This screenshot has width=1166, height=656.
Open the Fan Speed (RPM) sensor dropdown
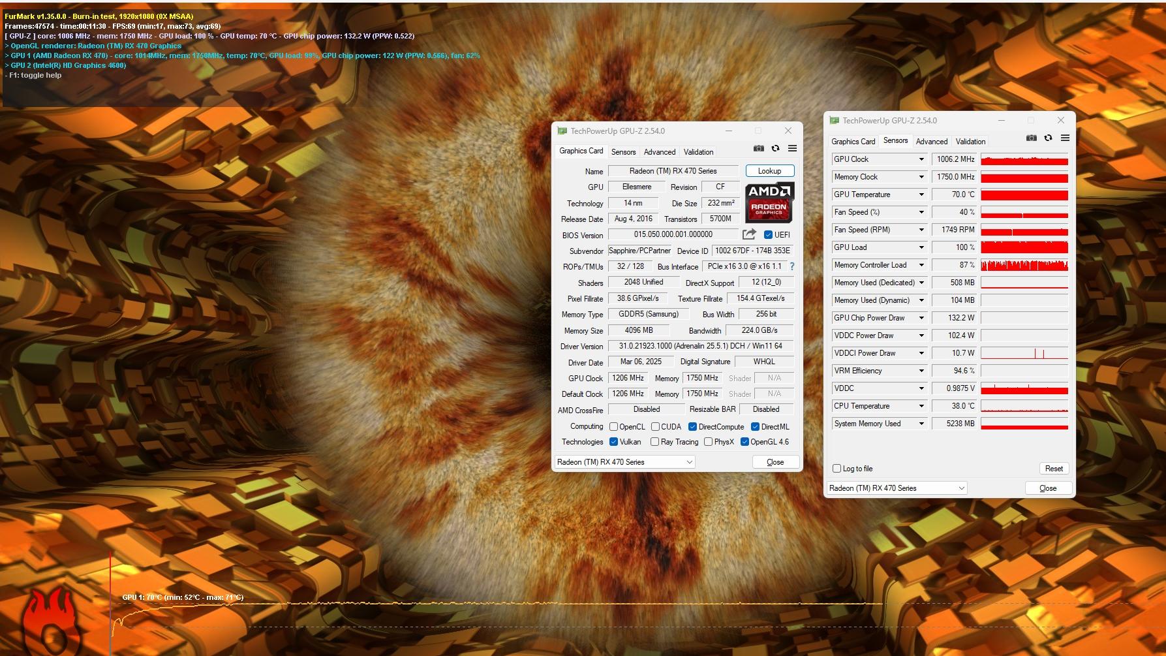pyautogui.click(x=921, y=230)
